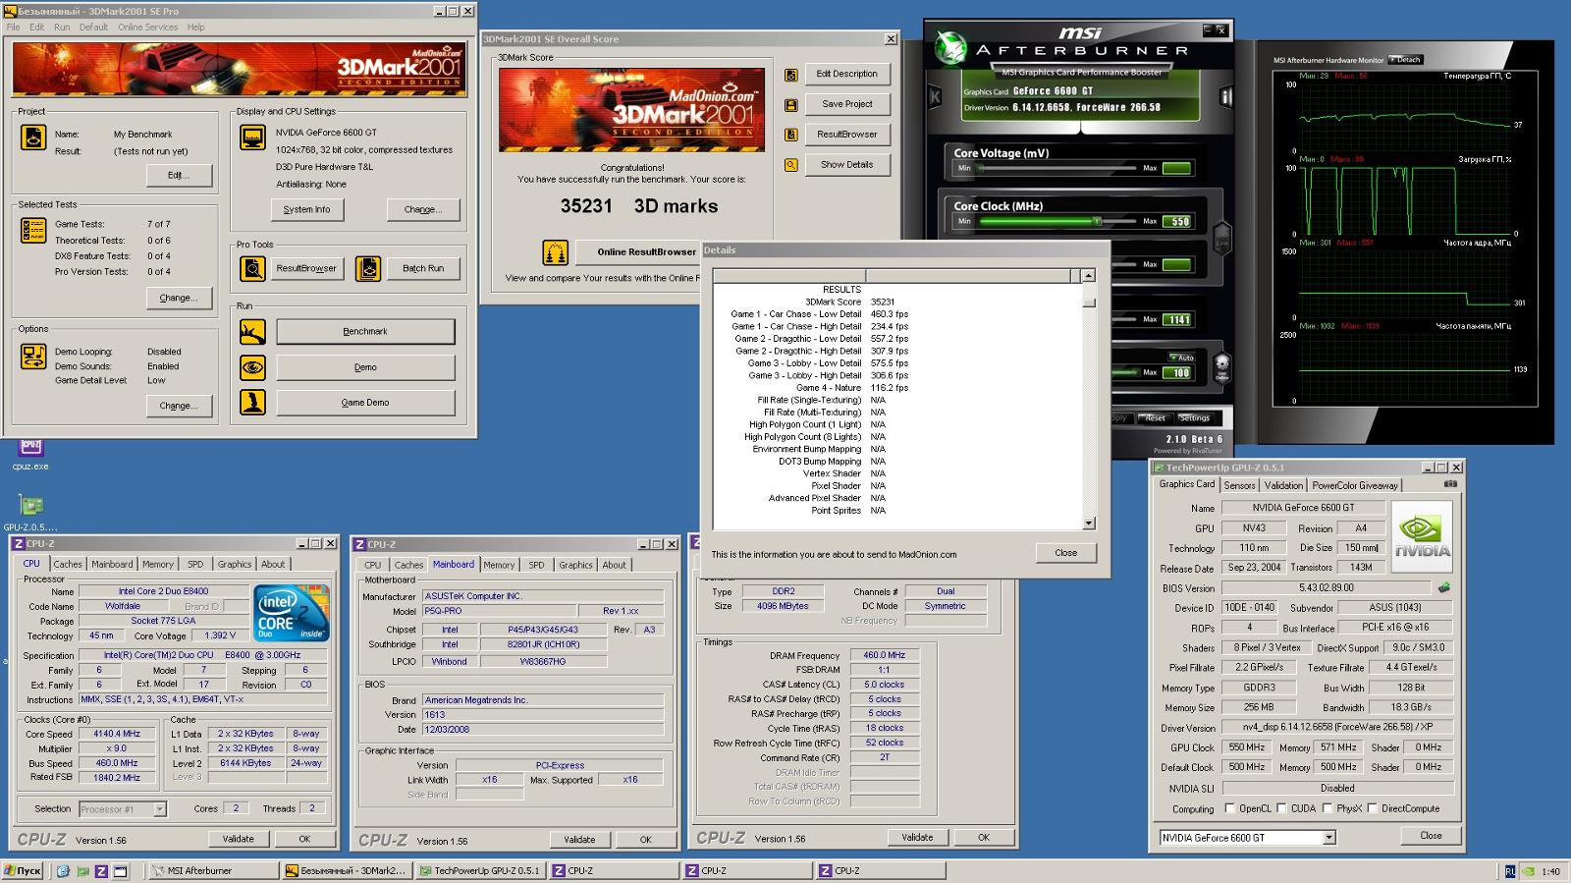Toggle the OpenCL checkbox in GPU-Z
The width and height of the screenshot is (1571, 883).
point(1229,808)
